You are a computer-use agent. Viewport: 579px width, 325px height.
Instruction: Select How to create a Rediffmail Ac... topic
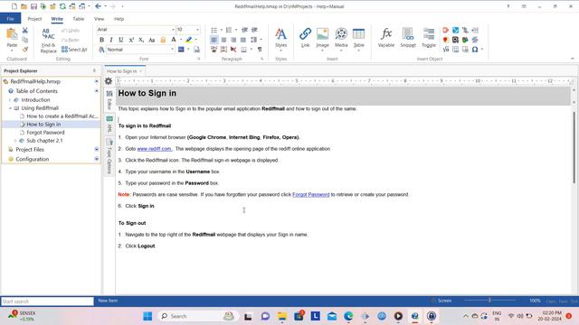coord(62,116)
